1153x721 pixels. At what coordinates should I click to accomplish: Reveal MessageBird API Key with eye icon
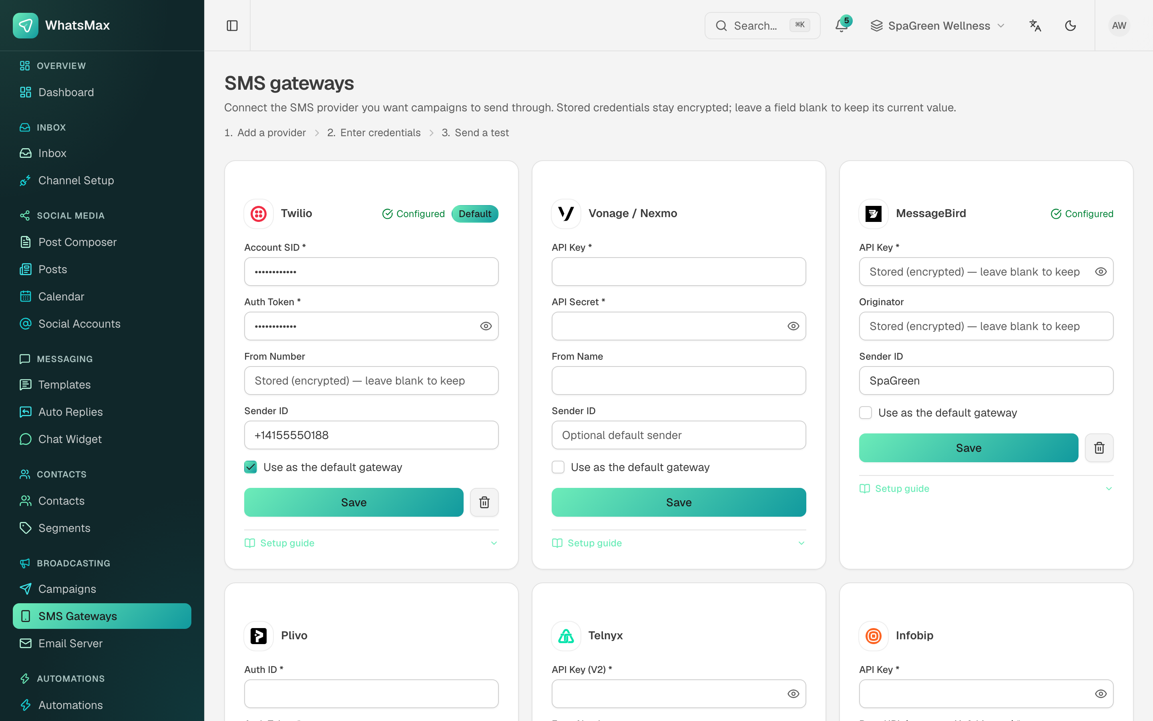[x=1100, y=272]
